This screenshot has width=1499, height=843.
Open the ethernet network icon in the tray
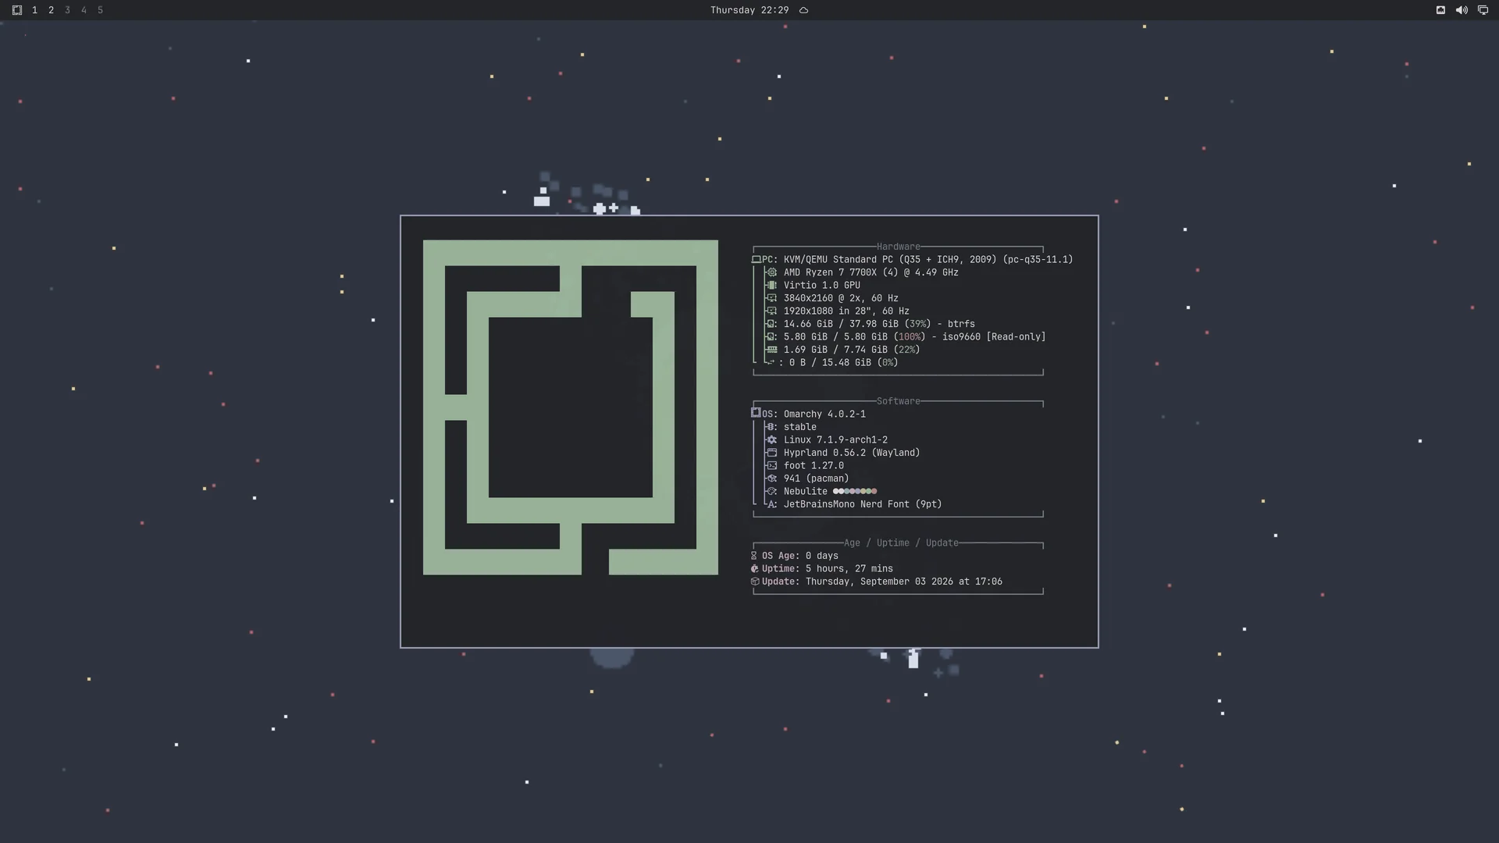click(1440, 10)
